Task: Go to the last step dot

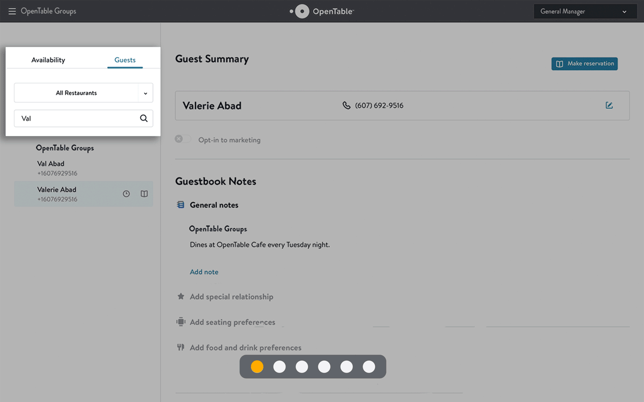Action: (x=369, y=367)
